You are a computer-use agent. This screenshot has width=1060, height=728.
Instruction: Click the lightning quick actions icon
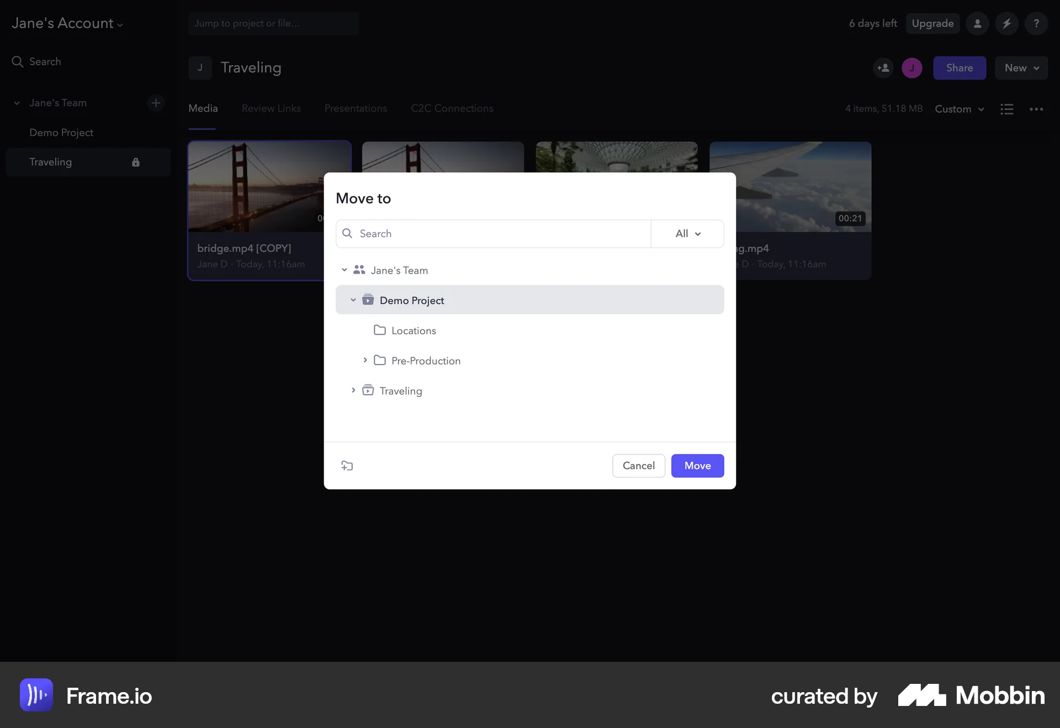coord(1007,23)
